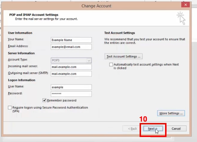Screen dimensions: 197x142
Task: Click the 'Test Account Settings' heading
Action: [119, 33]
